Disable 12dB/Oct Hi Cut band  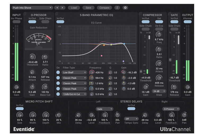click(x=58, y=94)
